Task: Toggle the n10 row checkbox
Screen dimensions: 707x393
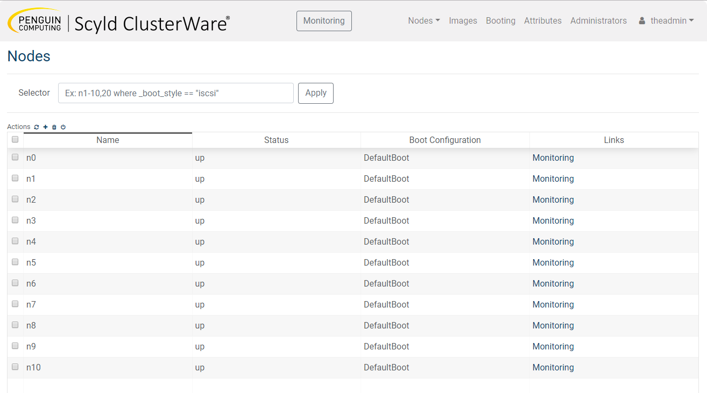Action: [x=15, y=367]
